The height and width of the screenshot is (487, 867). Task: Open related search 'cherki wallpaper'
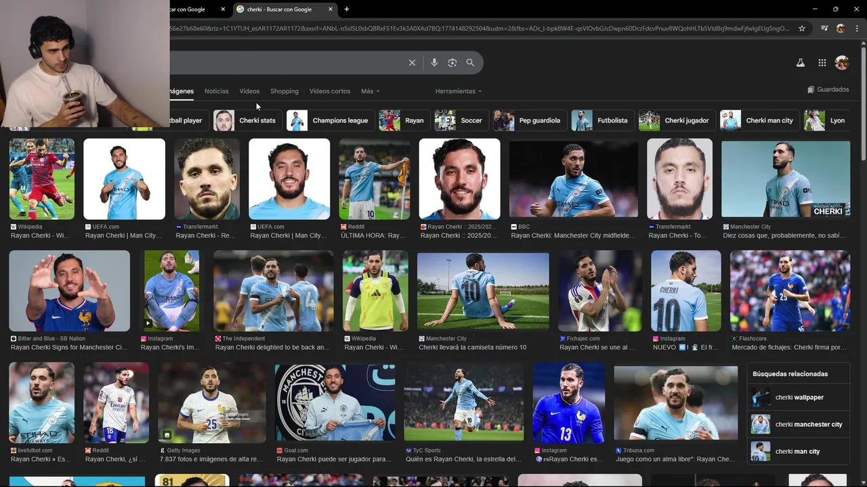point(799,398)
